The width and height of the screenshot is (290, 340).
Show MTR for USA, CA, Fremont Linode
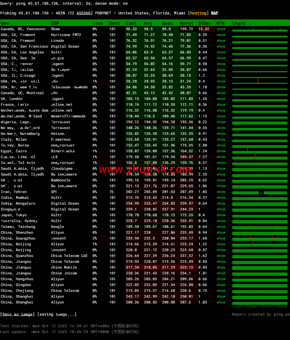point(221,40)
